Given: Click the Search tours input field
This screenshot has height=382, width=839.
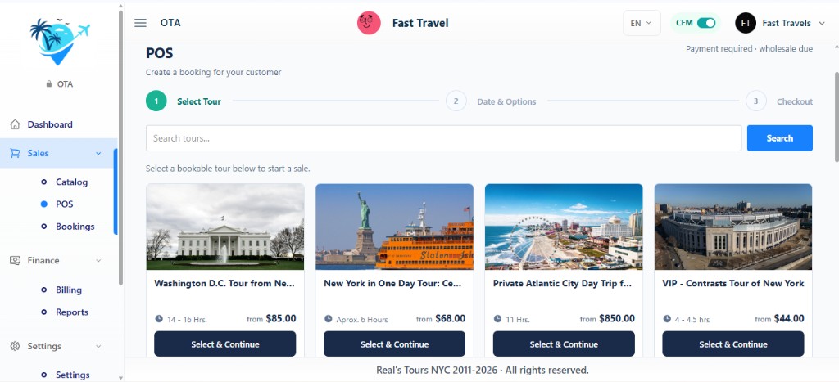Looking at the screenshot, I should pos(443,138).
